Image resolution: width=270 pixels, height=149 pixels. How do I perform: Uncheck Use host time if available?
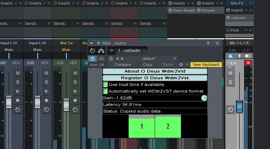click(105, 84)
